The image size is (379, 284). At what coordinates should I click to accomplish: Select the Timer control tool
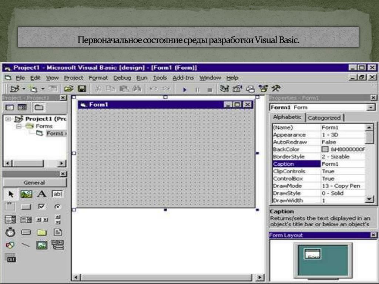tap(10, 232)
